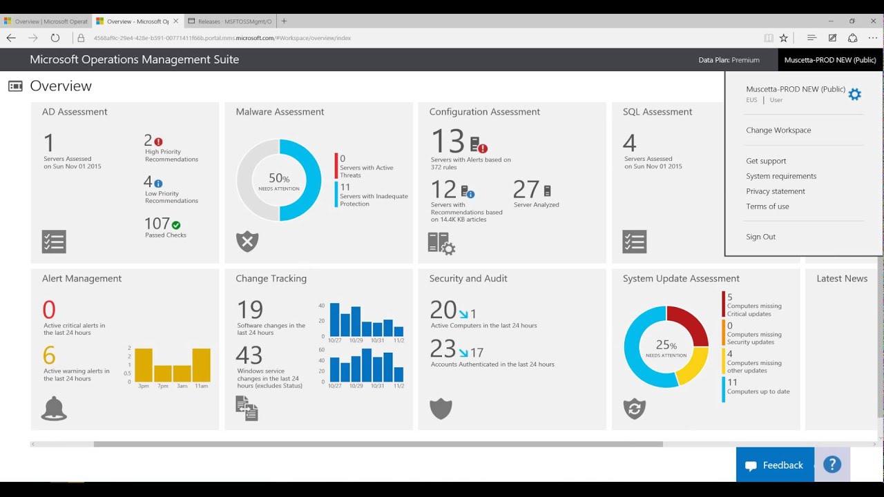The width and height of the screenshot is (884, 497).
Task: Click the Configuration Assessment server gear icon
Action: 441,243
